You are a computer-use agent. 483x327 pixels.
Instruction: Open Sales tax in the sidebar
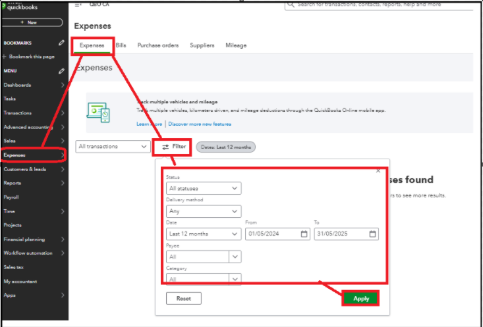point(14,267)
